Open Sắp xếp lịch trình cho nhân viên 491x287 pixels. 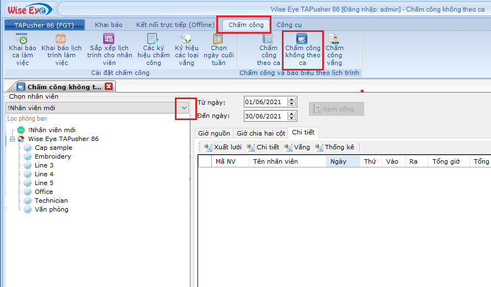109,39
